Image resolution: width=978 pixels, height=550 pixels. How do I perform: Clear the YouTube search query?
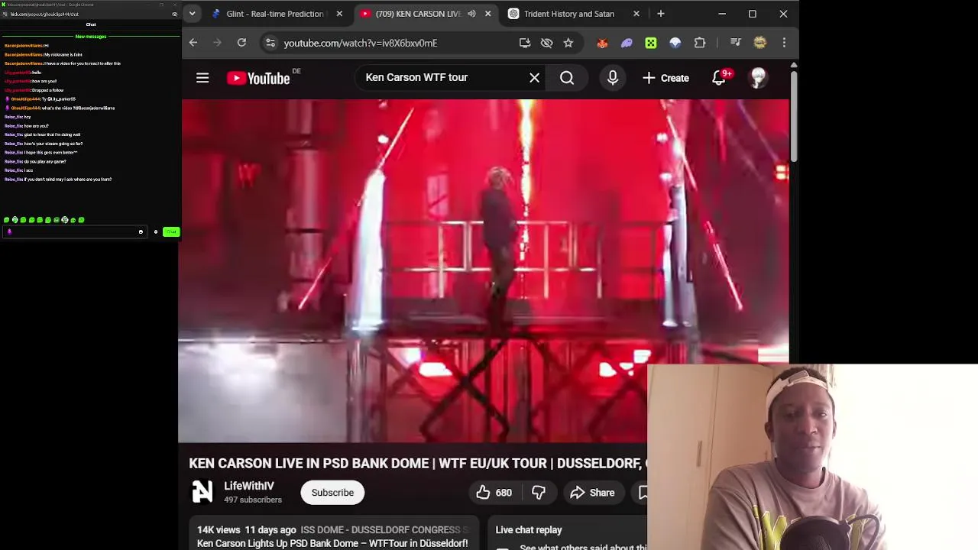coord(535,78)
